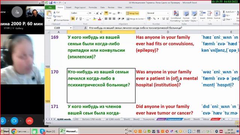This screenshot has height=135, width=240.
Task: Toggle Top Align vertical alignment
Action: click(106, 13)
